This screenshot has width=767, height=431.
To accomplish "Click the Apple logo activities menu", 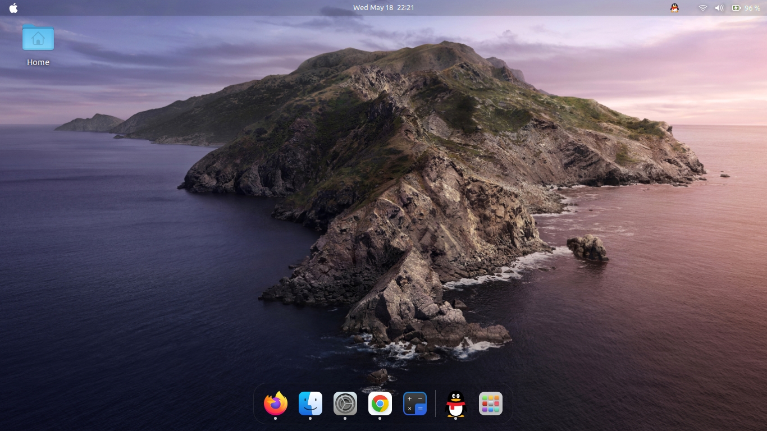I will tap(13, 8).
